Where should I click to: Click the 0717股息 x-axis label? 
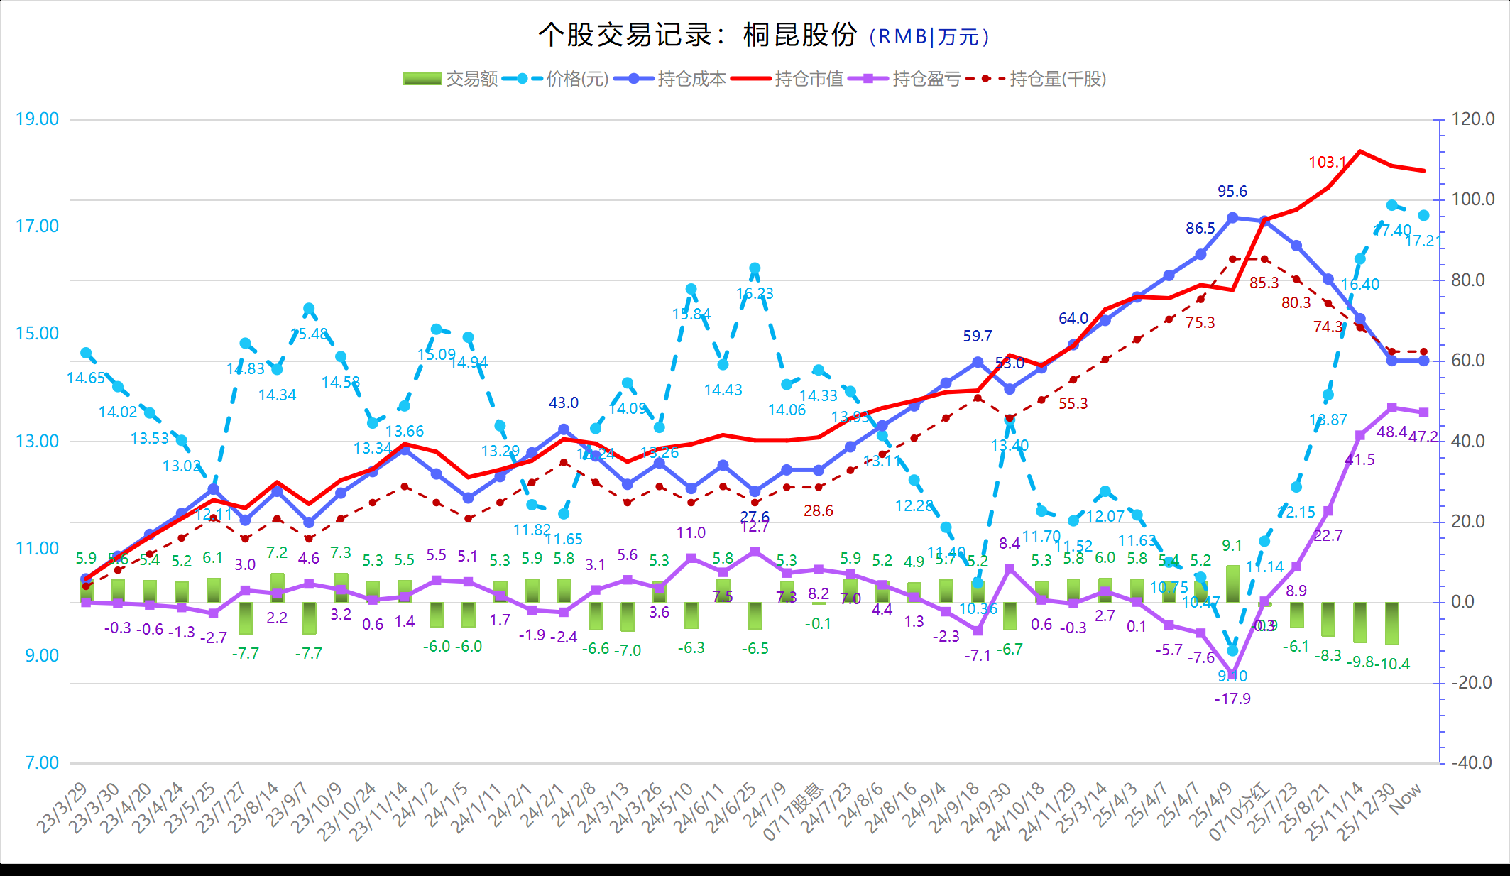793,811
